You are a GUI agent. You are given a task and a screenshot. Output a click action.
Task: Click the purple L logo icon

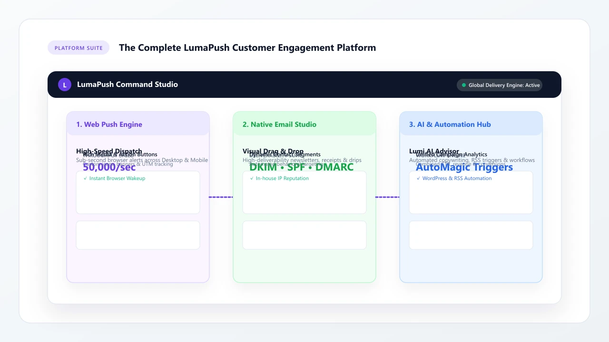coord(65,85)
